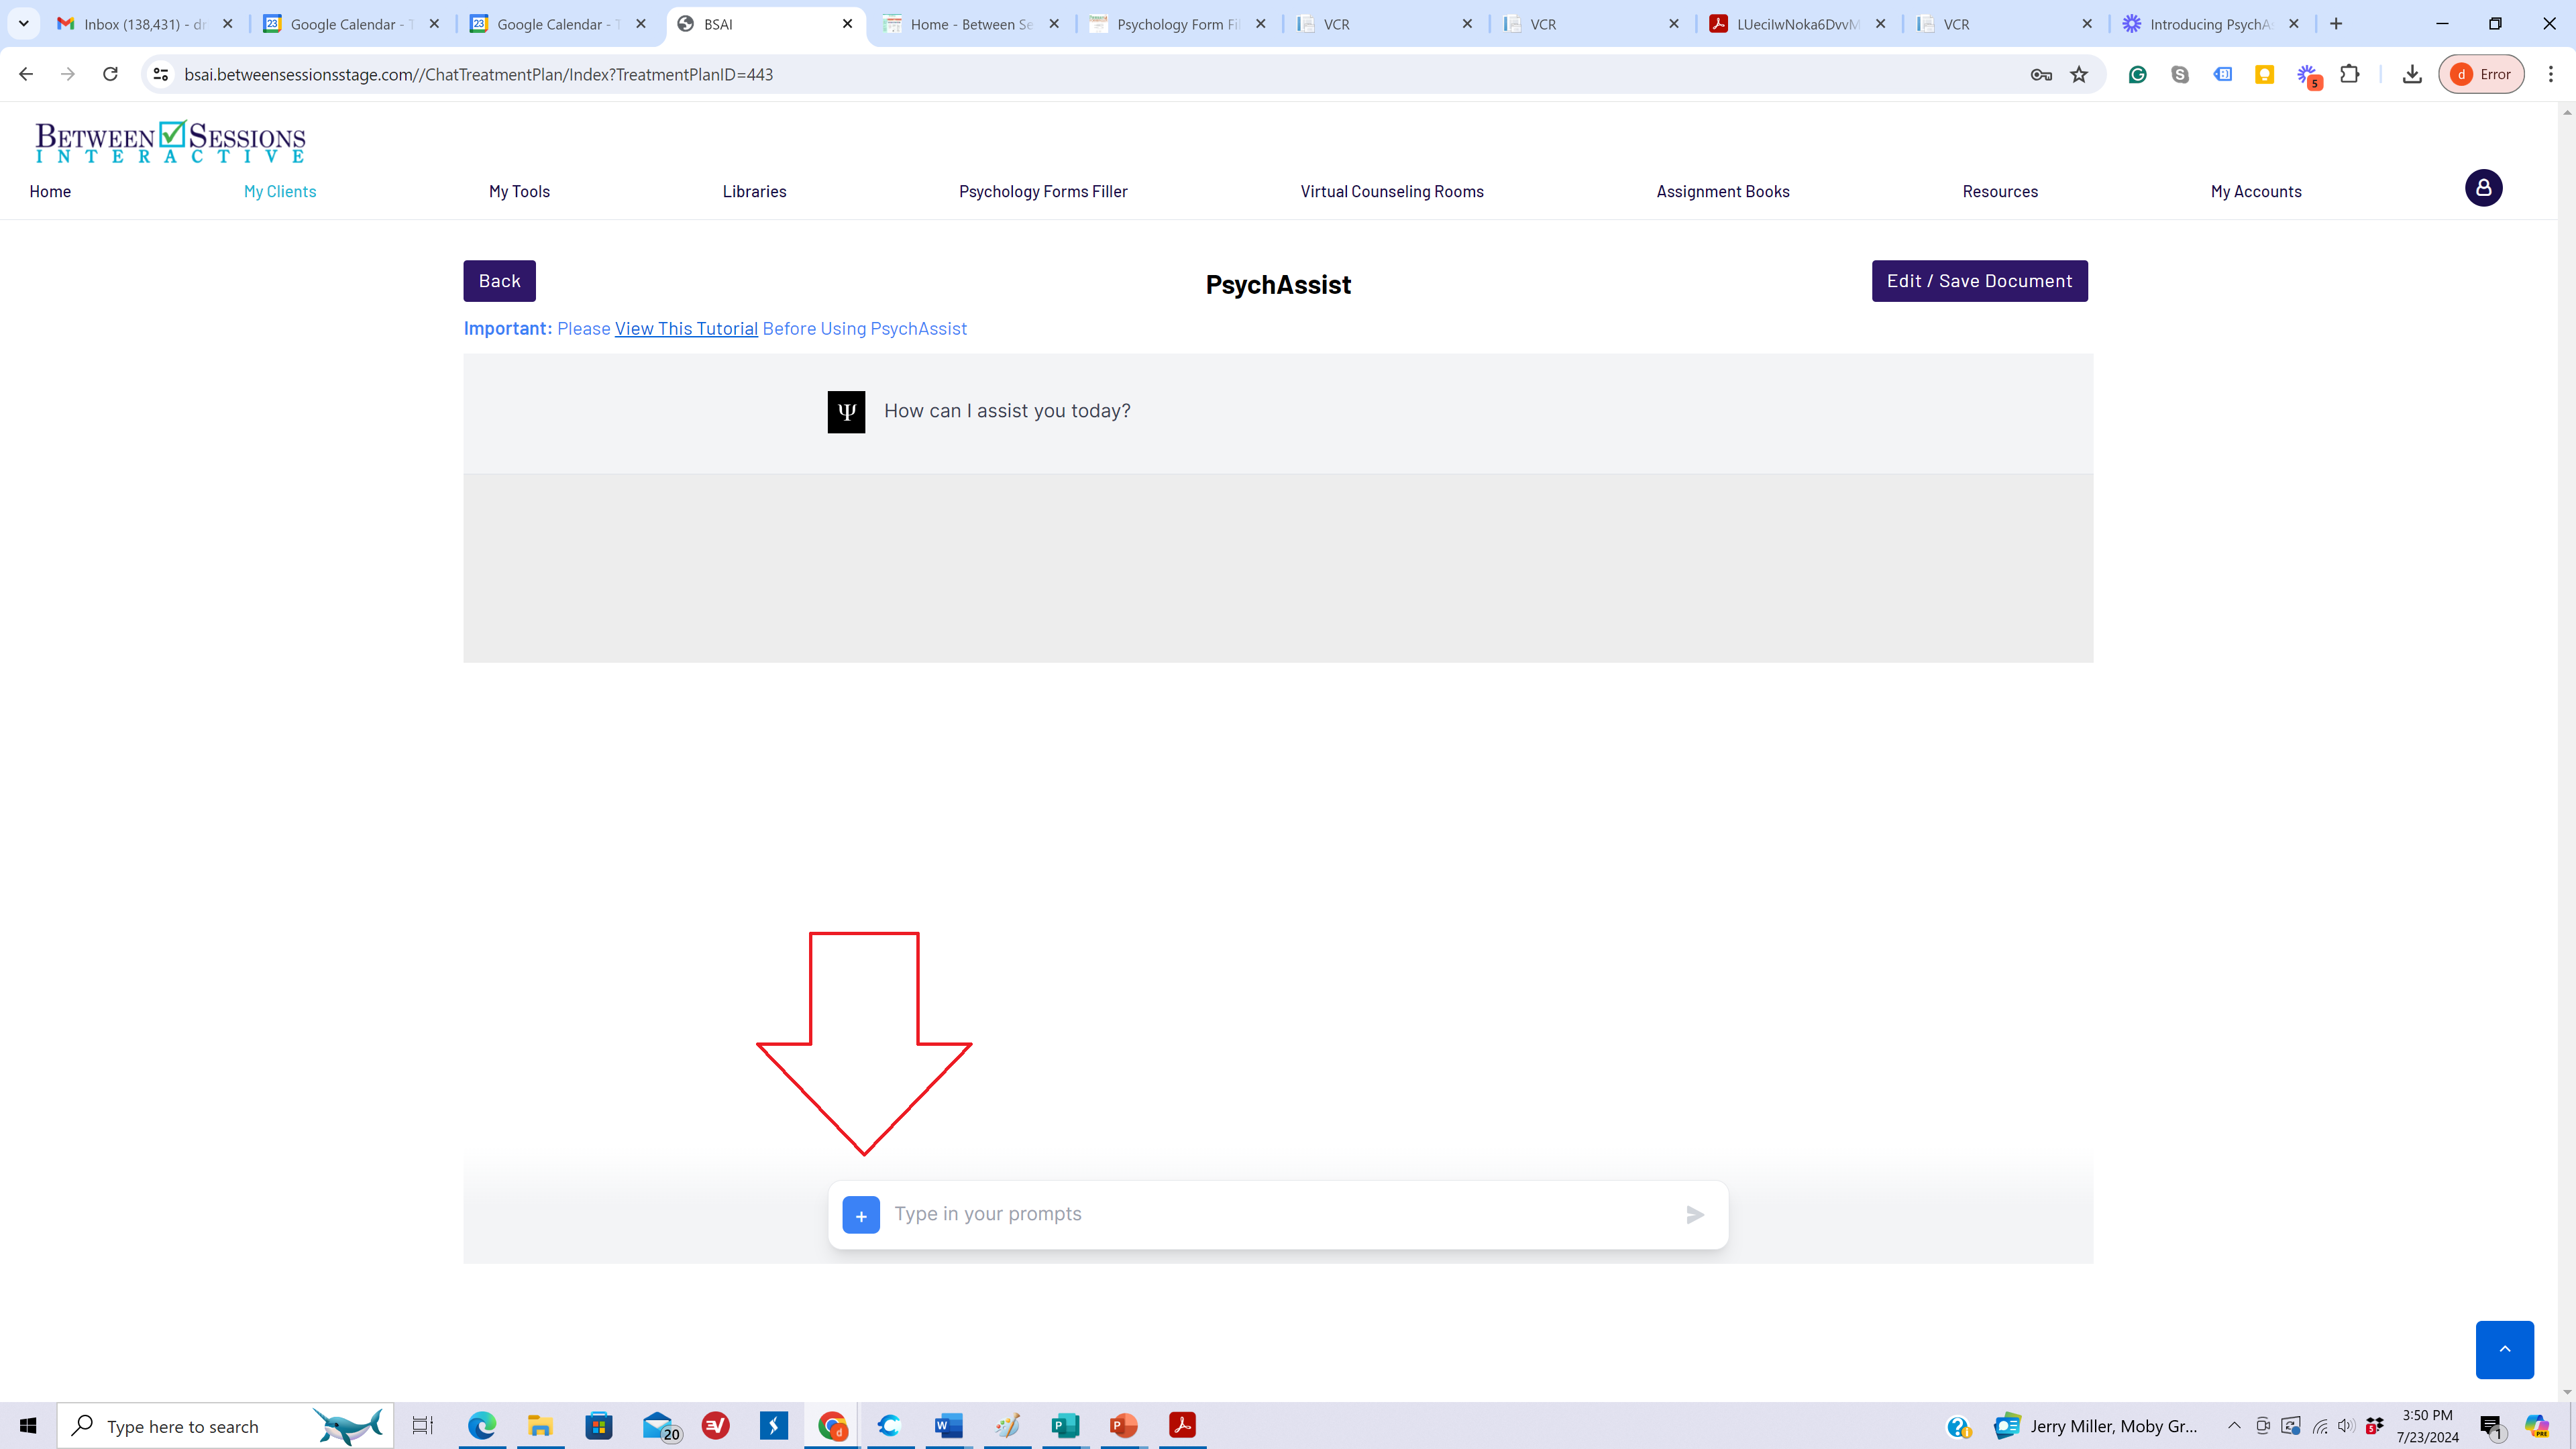Click the browser address bar URL

pyautogui.click(x=478, y=75)
